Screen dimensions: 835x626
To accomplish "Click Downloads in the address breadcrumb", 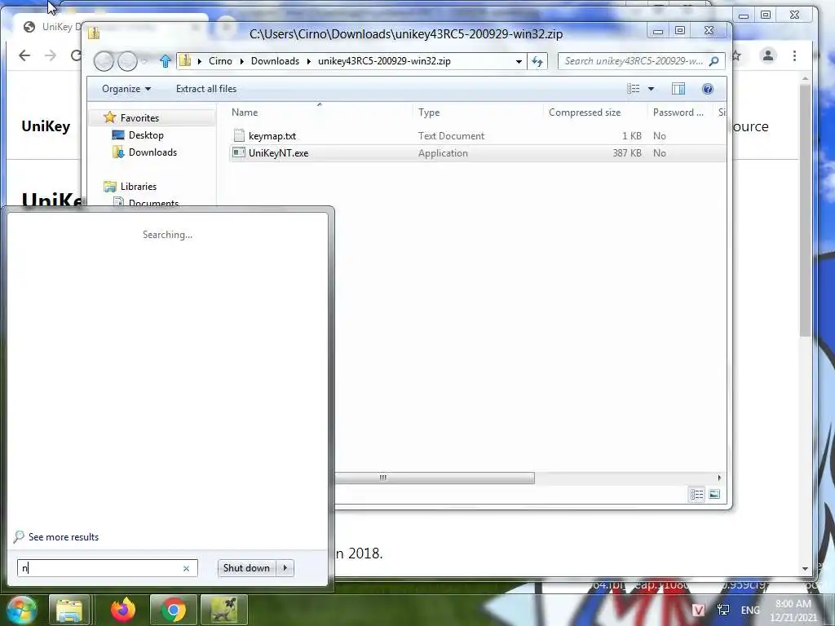I will [275, 61].
